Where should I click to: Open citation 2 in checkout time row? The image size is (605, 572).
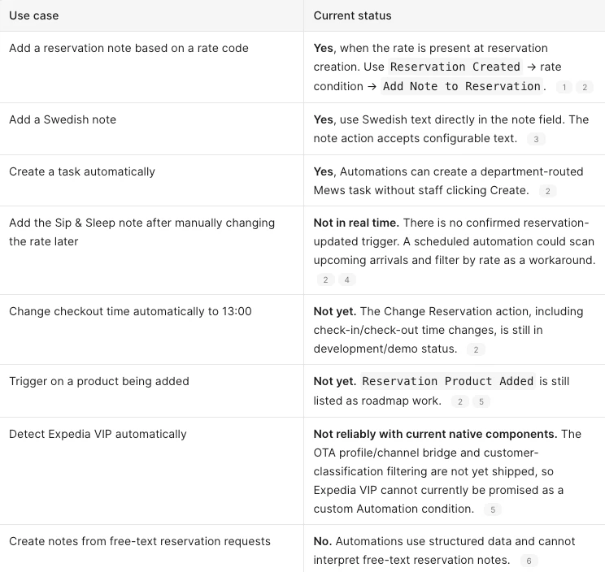pyautogui.click(x=476, y=349)
